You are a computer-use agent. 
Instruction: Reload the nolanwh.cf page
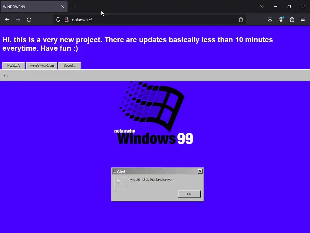(x=29, y=20)
